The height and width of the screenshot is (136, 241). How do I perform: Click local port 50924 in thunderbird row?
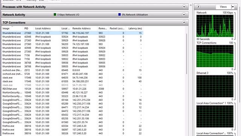tap(65, 37)
